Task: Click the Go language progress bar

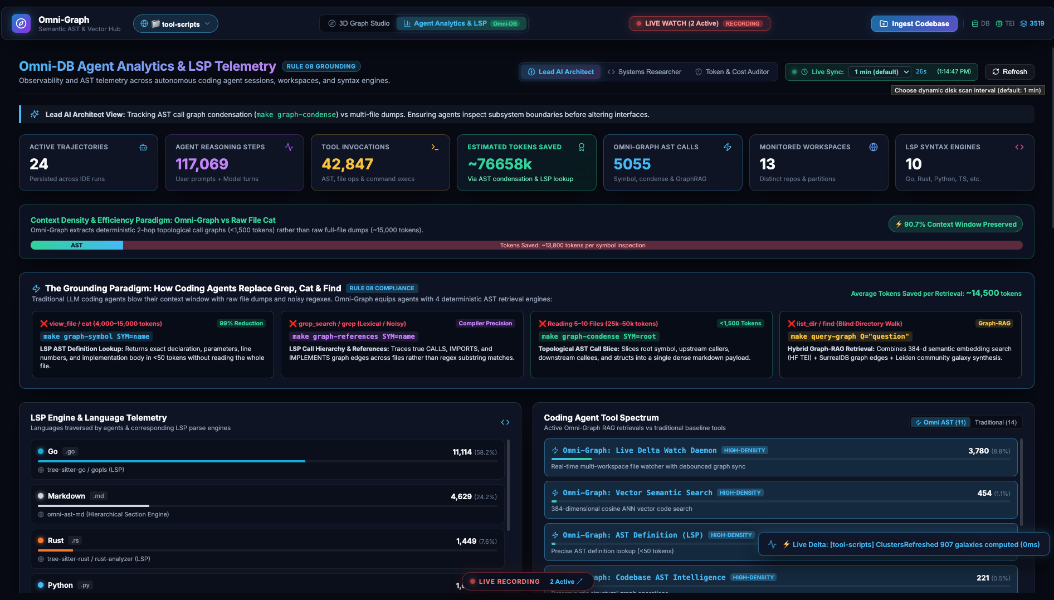Action: tap(267, 461)
